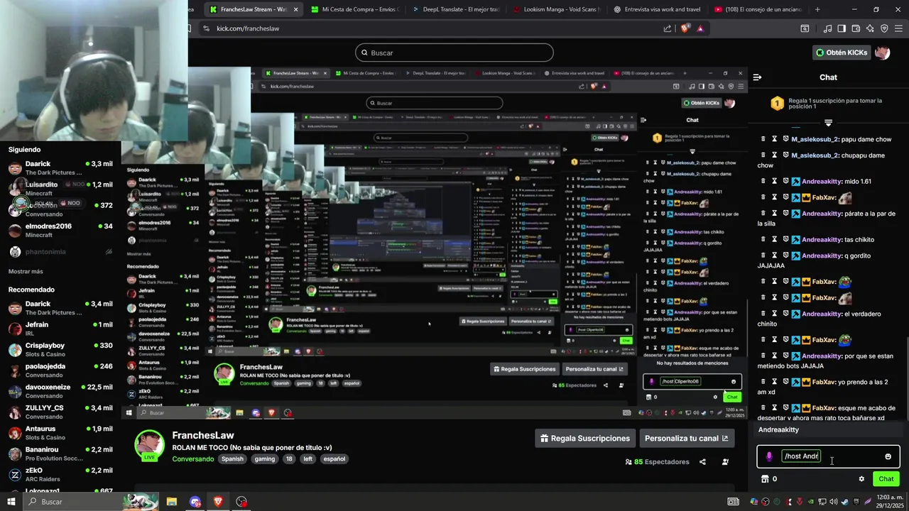The height and width of the screenshot is (511, 909).
Task: Open ZULLYY_CS recommended channel
Action: 60,412
